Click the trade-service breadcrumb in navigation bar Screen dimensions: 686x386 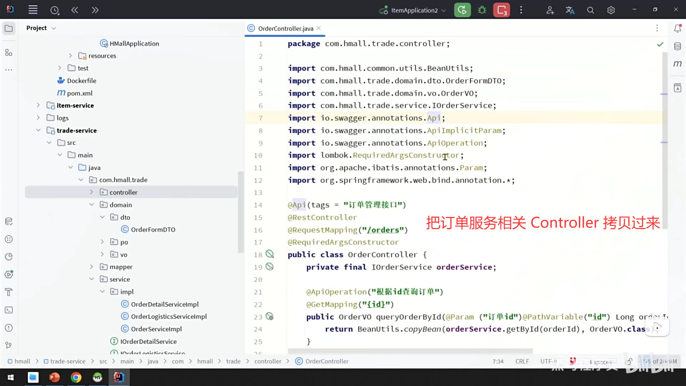(x=68, y=361)
